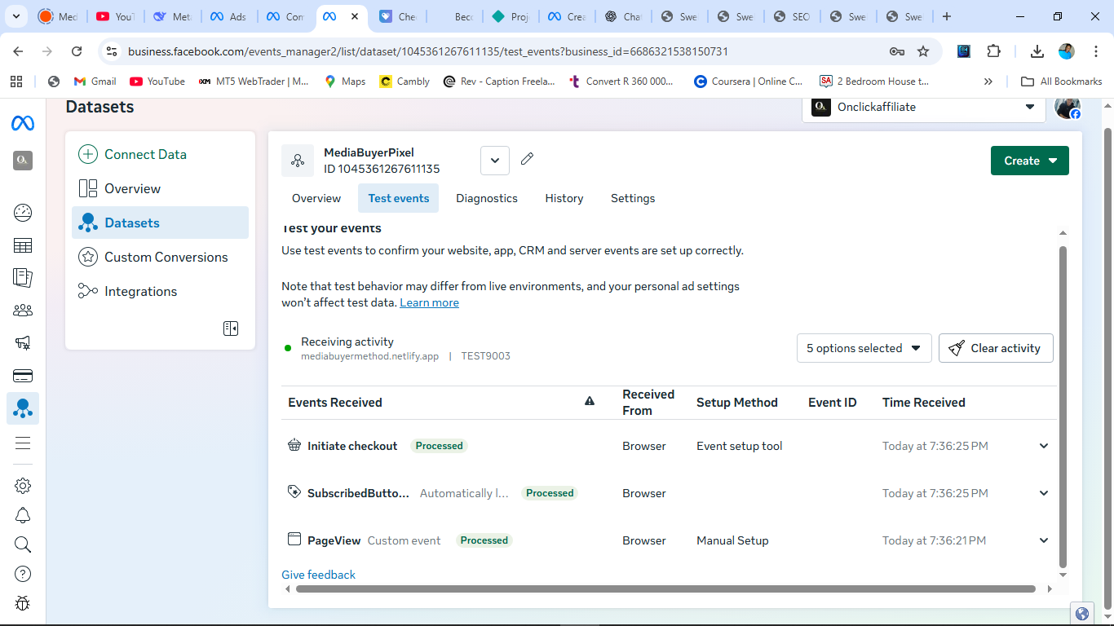Select the Test events tab
The width and height of the screenshot is (1114, 626).
click(x=399, y=198)
